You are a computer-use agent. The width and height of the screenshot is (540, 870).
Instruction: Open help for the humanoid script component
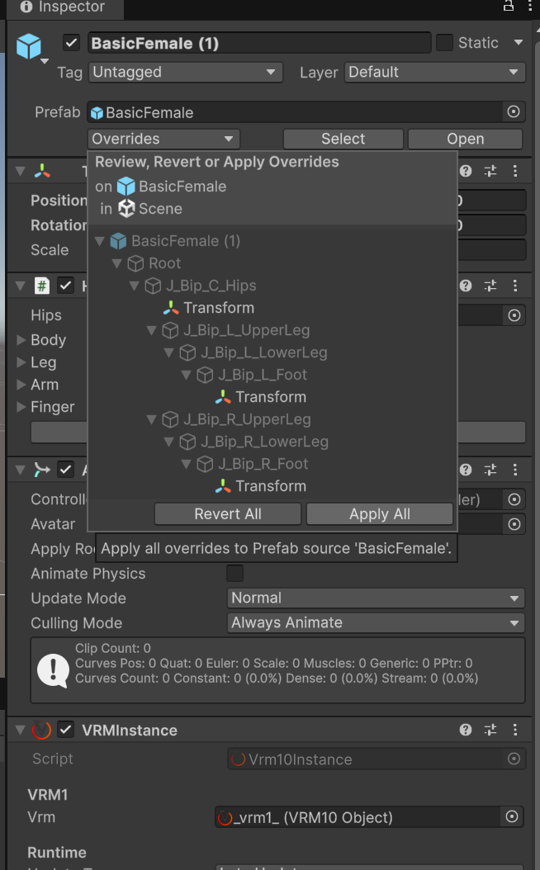click(466, 286)
